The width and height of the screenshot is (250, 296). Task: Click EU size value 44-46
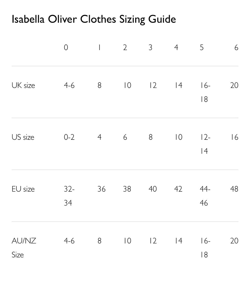[205, 196]
